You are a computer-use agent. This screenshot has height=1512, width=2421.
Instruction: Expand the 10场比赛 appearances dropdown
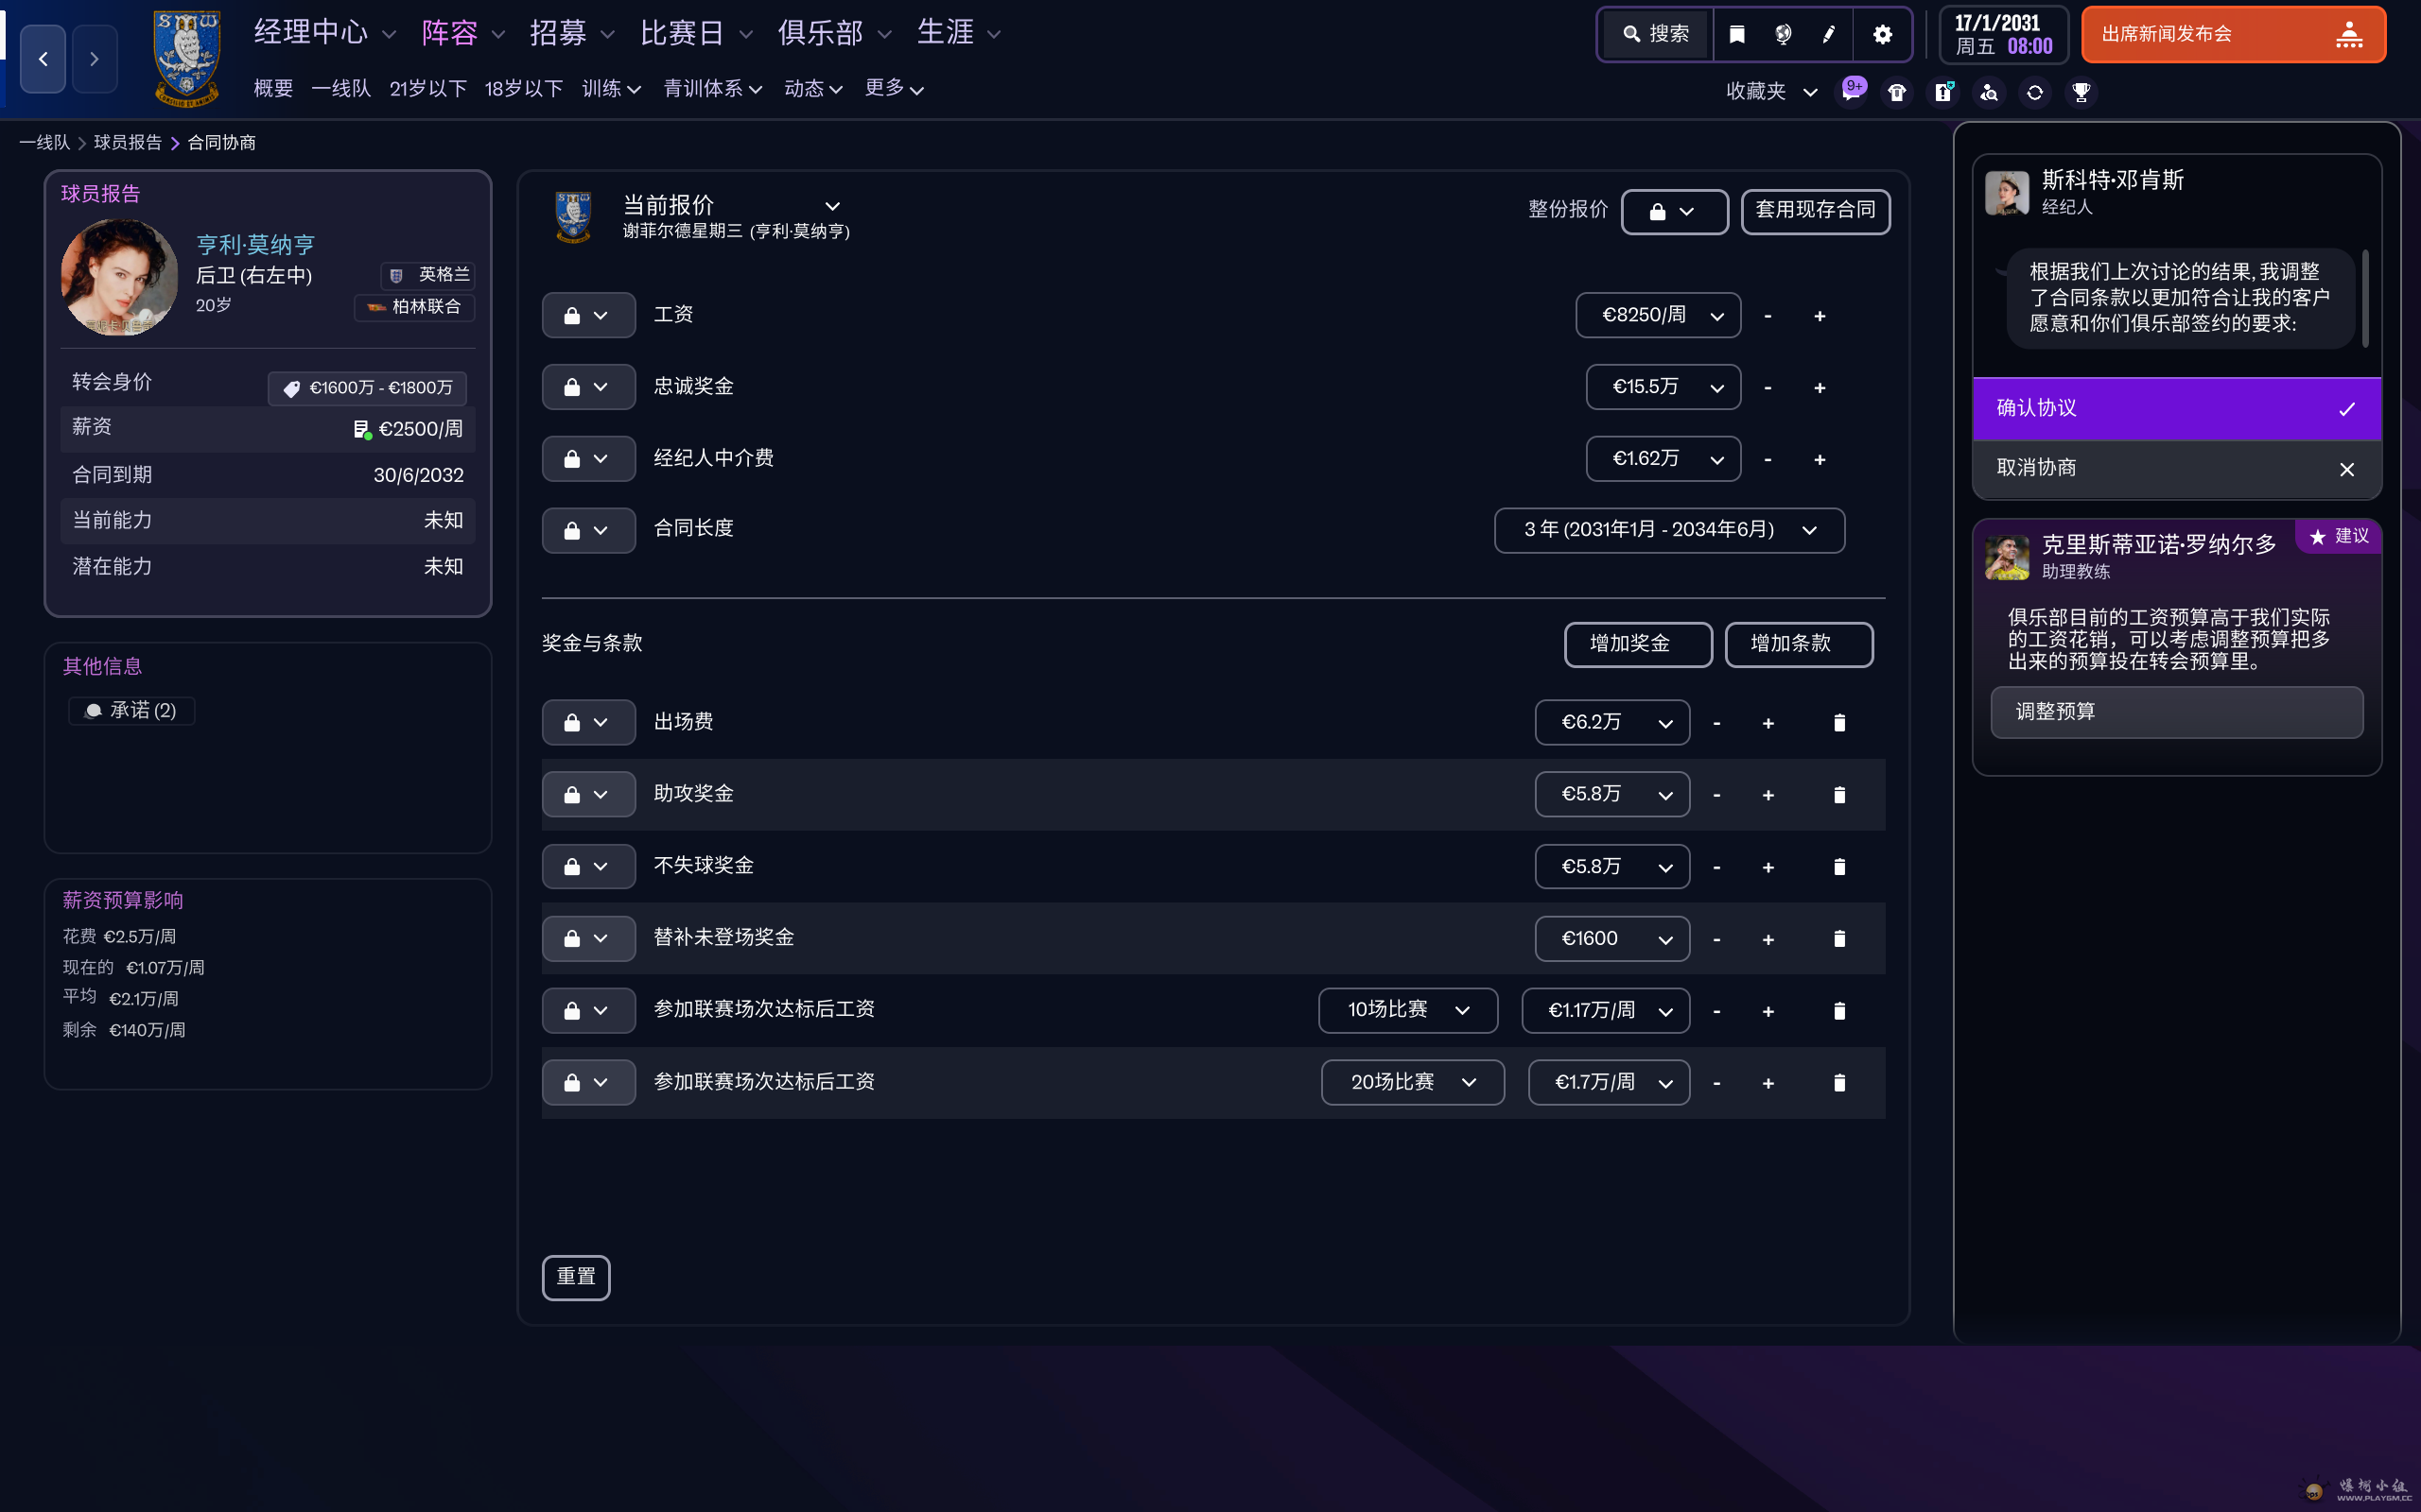[1406, 1010]
